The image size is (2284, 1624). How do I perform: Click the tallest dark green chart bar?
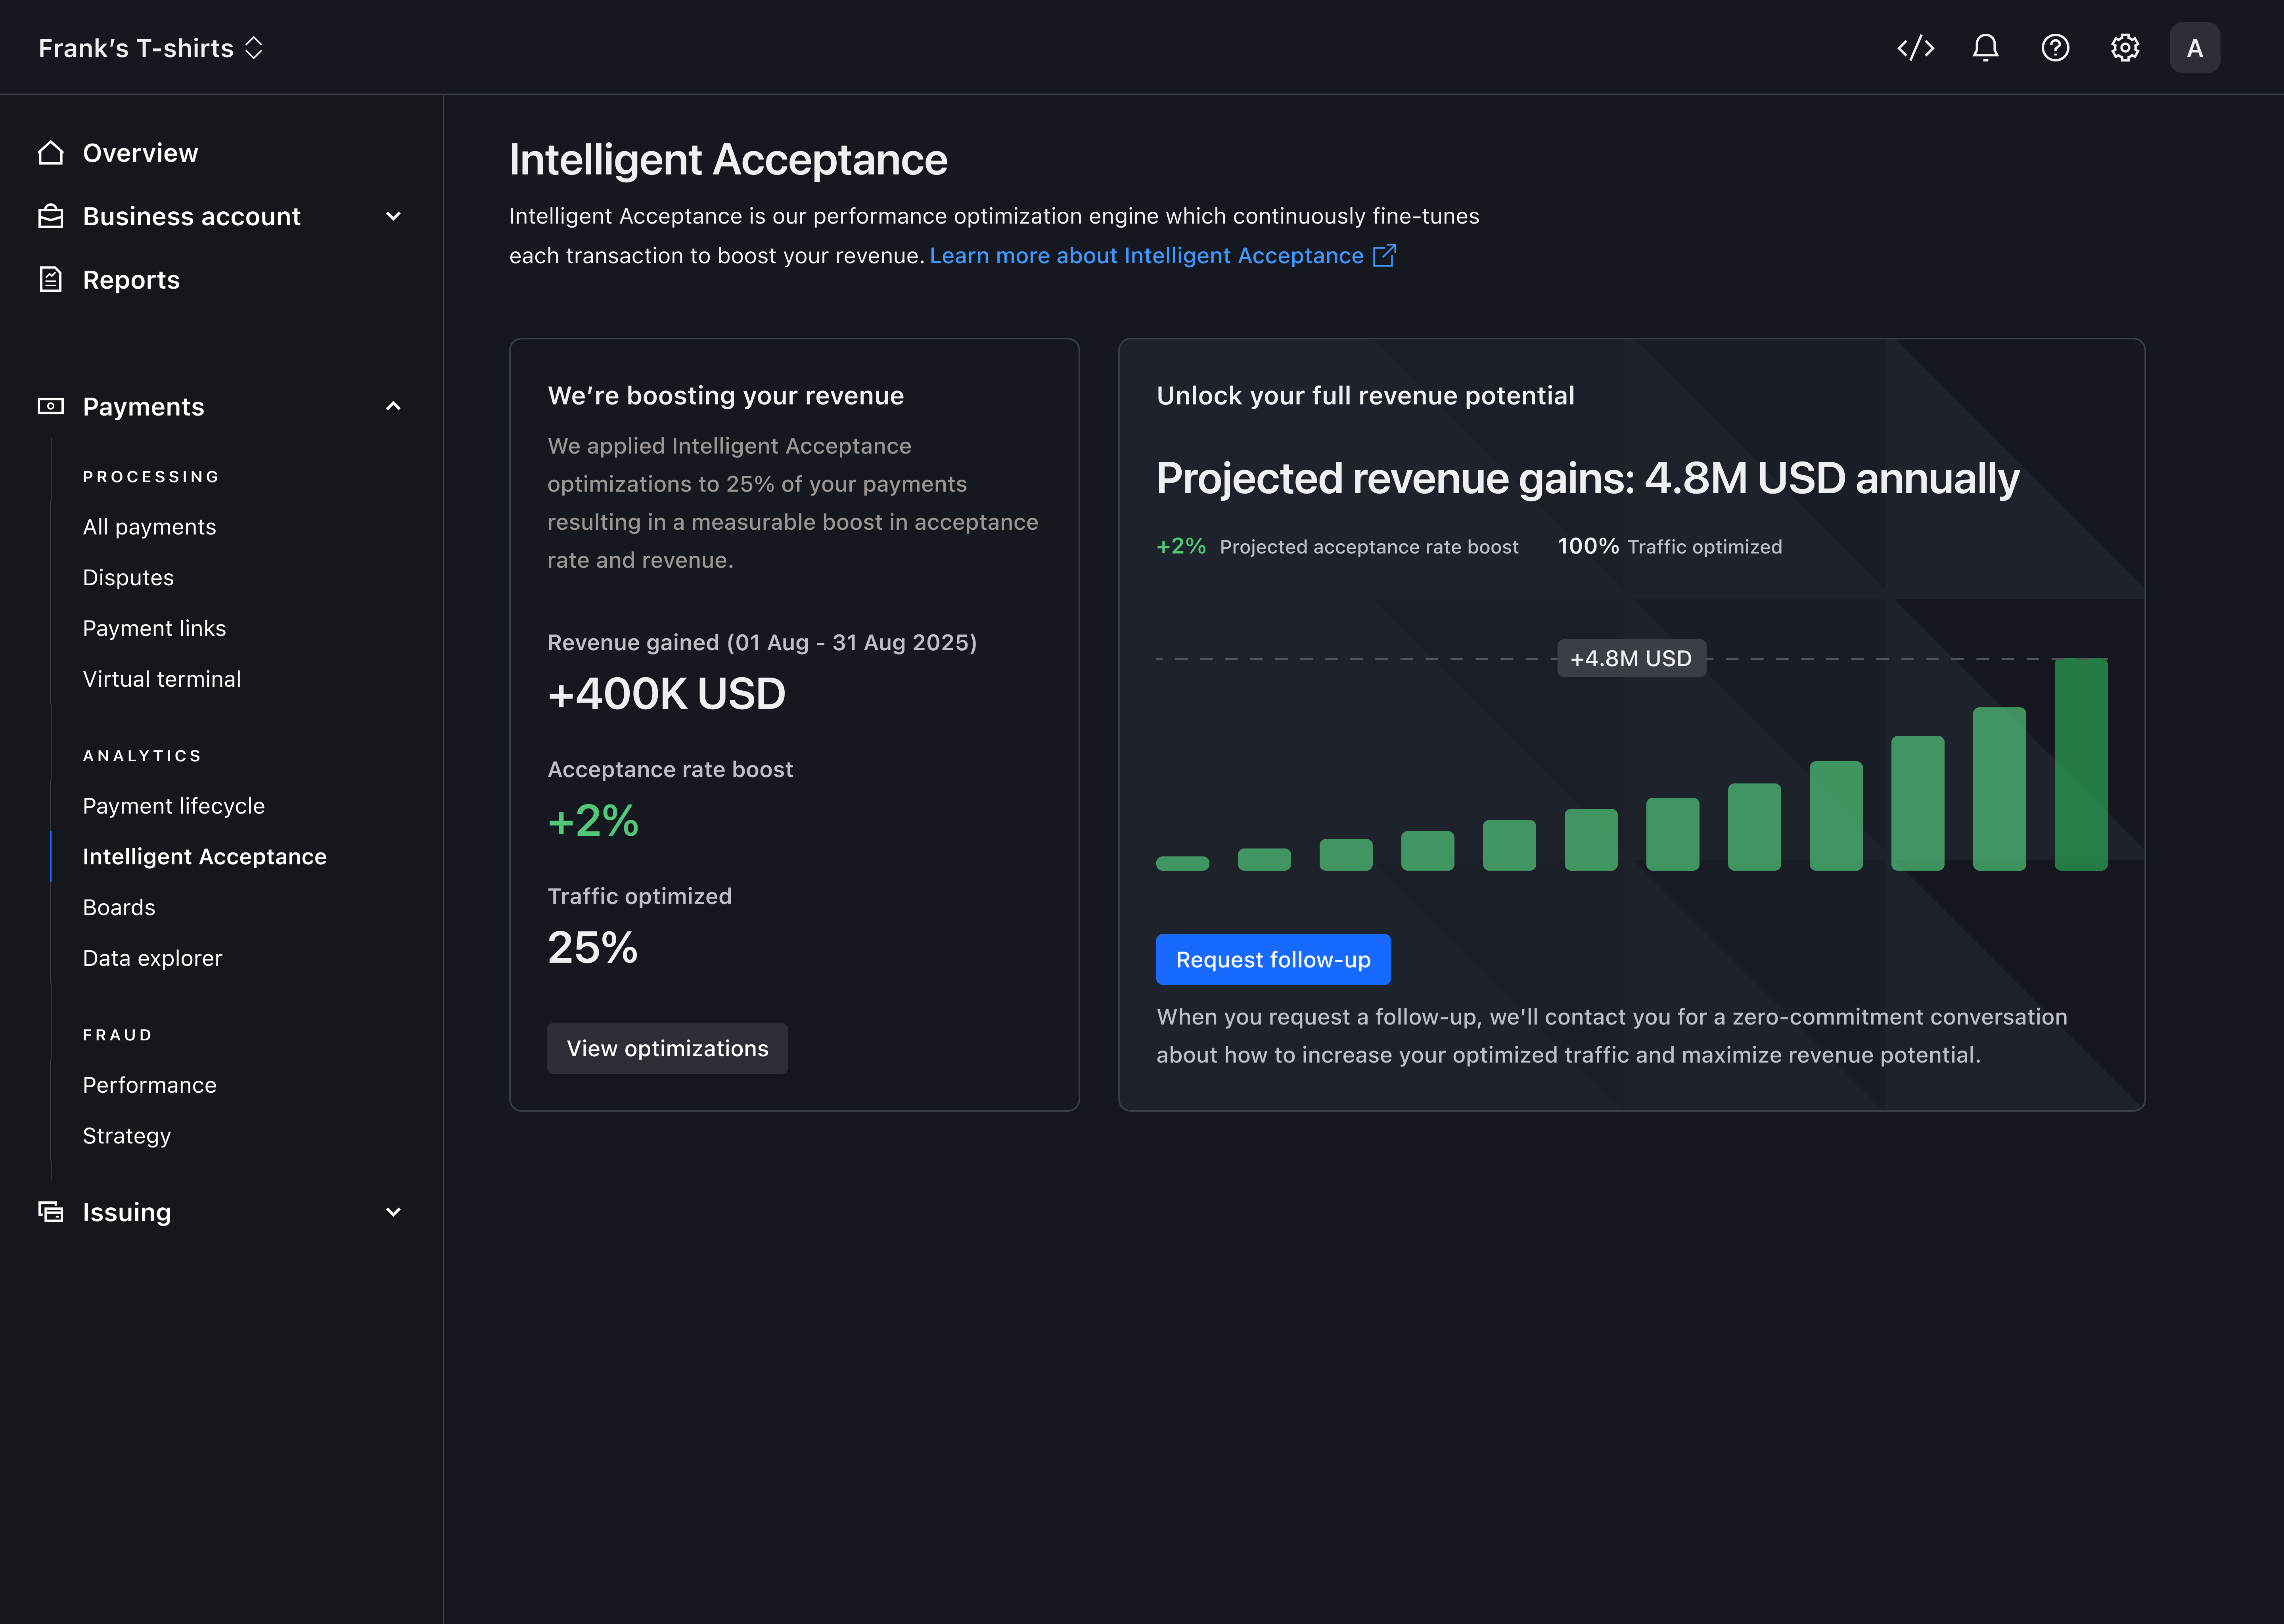pyautogui.click(x=2081, y=764)
